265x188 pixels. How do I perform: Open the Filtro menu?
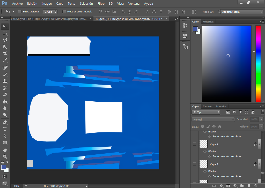[x=101, y=4]
